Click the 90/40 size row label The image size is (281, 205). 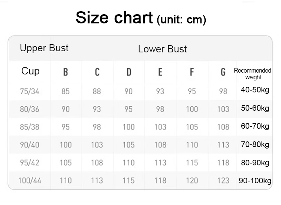point(30,145)
